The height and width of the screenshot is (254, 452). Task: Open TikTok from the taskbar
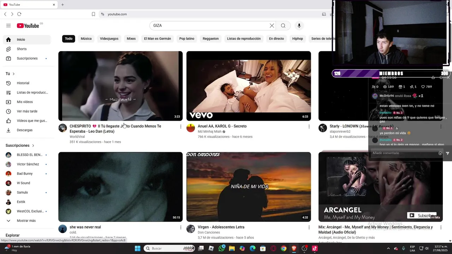pyautogui.click(x=315, y=248)
